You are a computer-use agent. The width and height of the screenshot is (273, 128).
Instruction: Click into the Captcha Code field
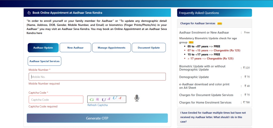(56, 100)
